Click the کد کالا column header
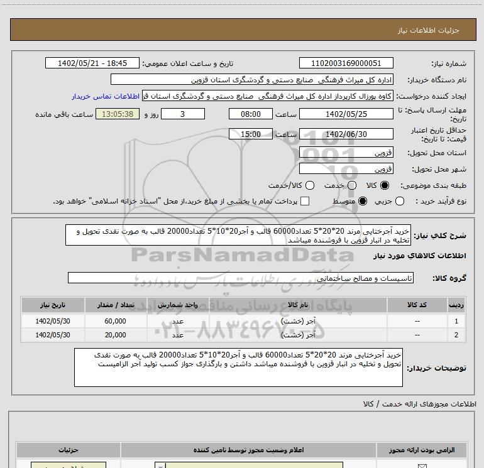 [417, 305]
